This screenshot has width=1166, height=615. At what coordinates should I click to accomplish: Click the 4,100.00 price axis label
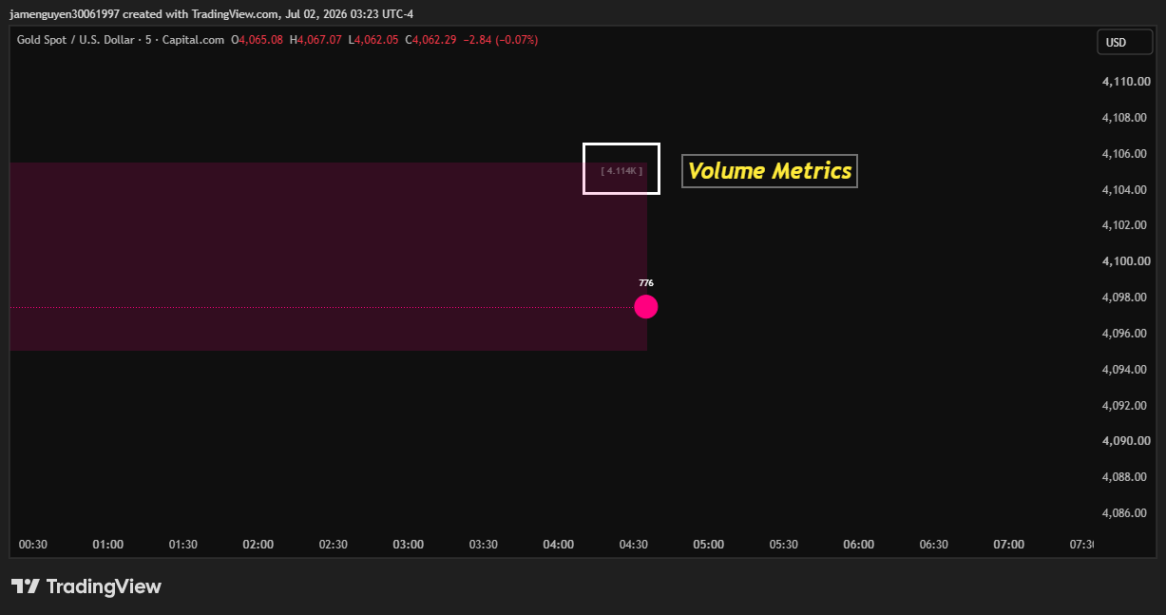click(1127, 261)
